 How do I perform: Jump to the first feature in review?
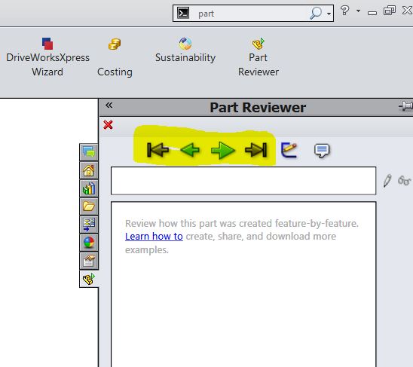(x=158, y=150)
